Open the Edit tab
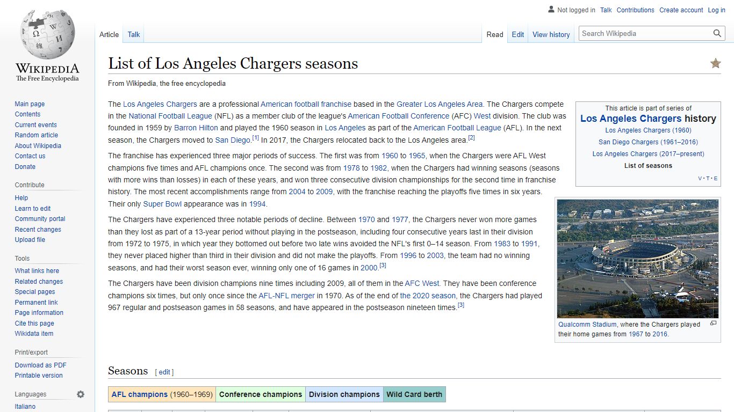Viewport: 734px width, 412px height. tap(518, 34)
